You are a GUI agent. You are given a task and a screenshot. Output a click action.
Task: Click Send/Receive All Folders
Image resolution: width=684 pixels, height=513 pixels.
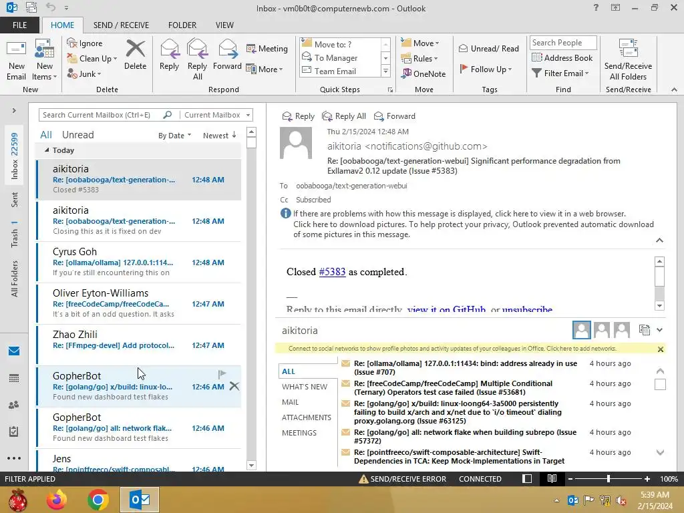628,60
